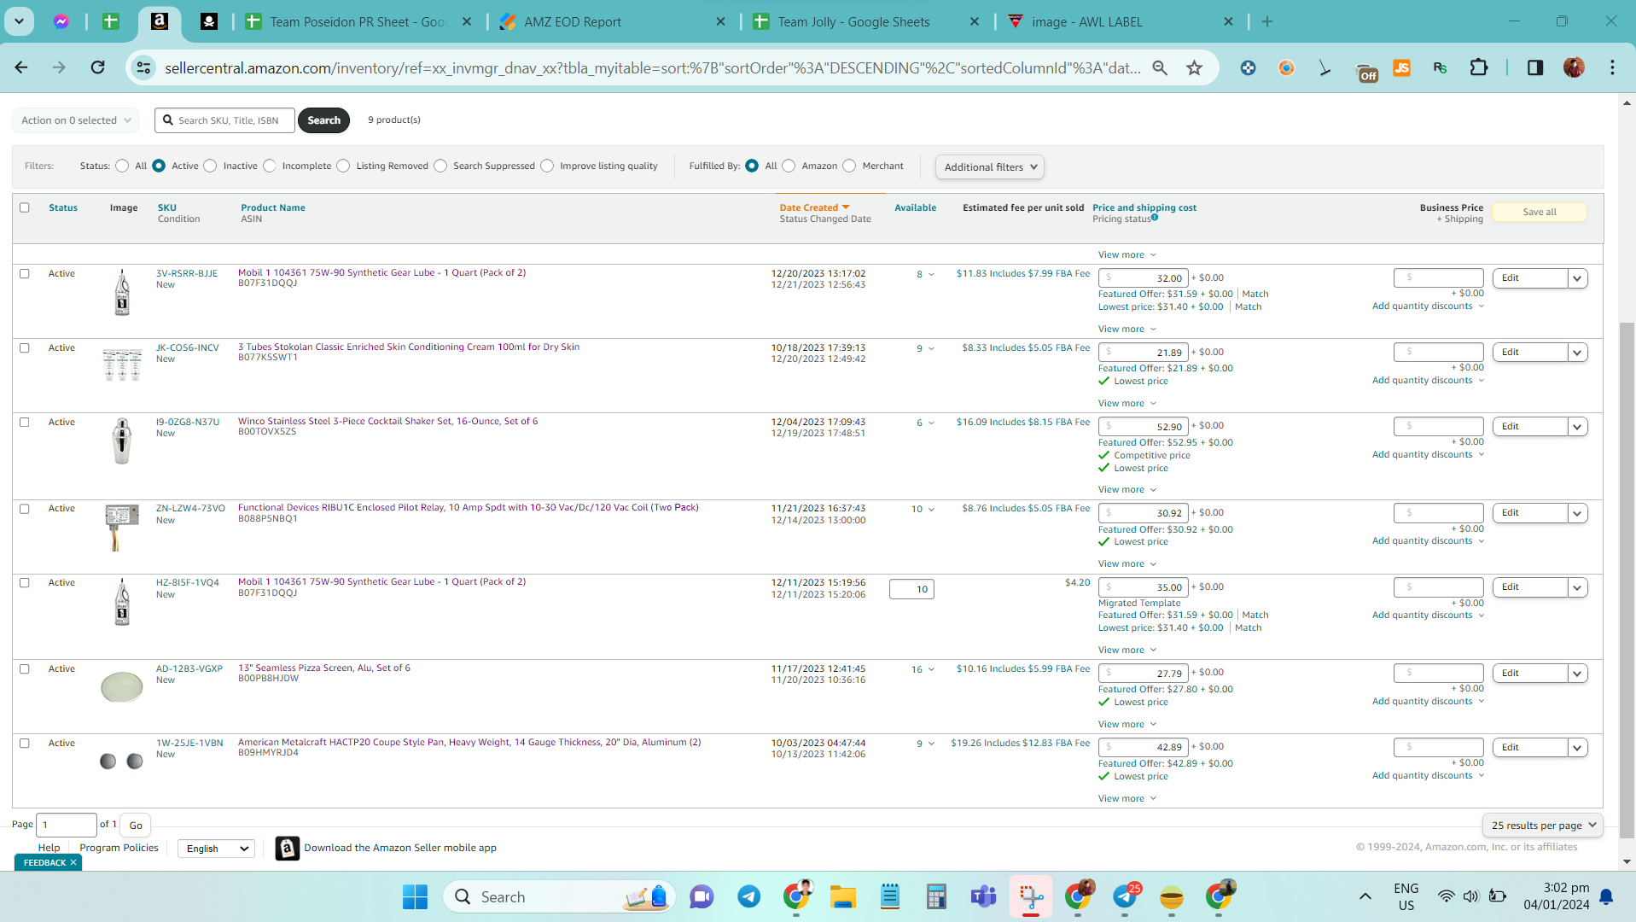This screenshot has width=1636, height=922.
Task: Open the English language dropdown
Action: (x=217, y=849)
